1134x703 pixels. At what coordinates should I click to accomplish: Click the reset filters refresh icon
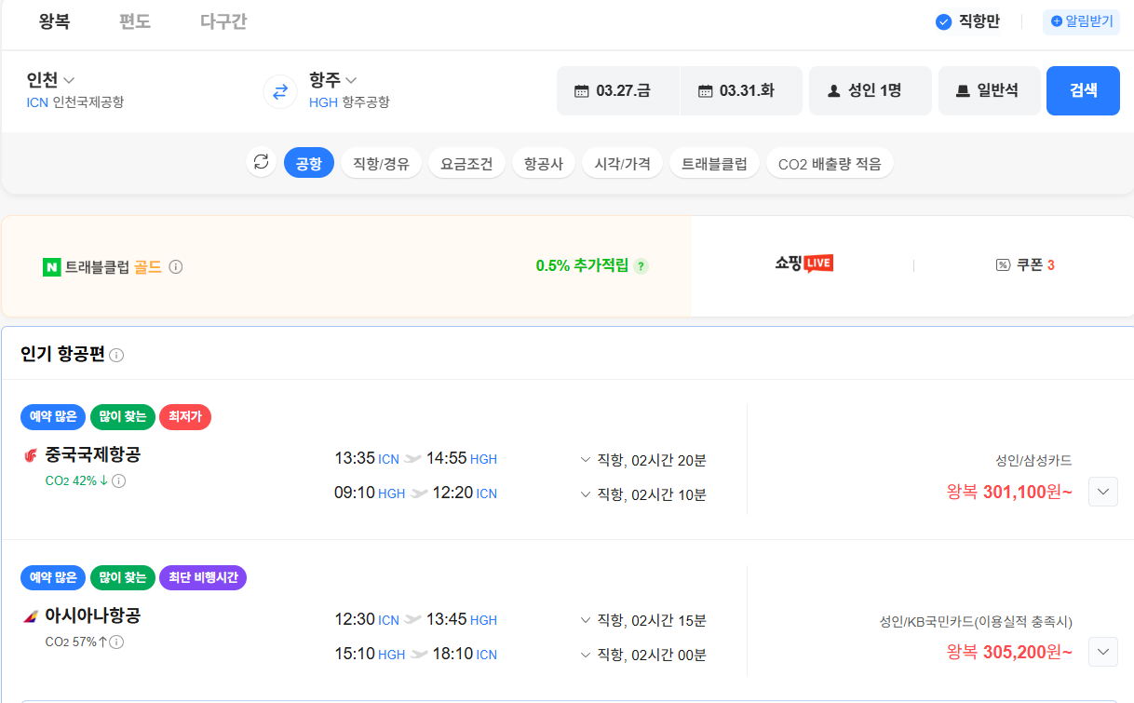(262, 163)
